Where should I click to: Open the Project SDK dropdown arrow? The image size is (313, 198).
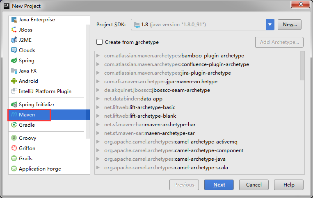coord(270,25)
